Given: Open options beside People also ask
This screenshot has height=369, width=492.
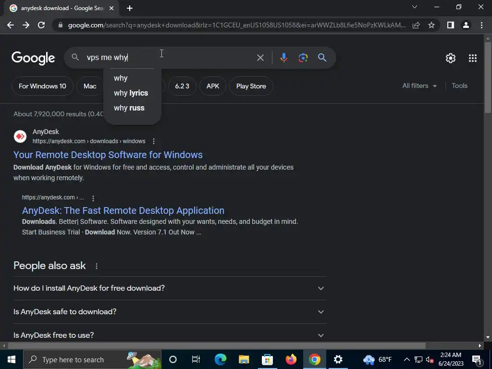Looking at the screenshot, I should point(96,266).
